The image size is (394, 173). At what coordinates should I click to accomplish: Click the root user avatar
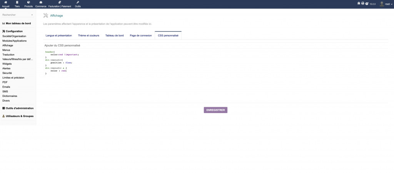click(381, 4)
